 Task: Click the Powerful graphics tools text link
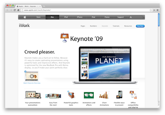71,104
